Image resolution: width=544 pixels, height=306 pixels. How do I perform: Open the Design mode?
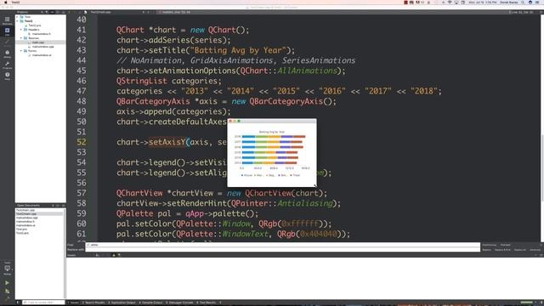pos(7,42)
